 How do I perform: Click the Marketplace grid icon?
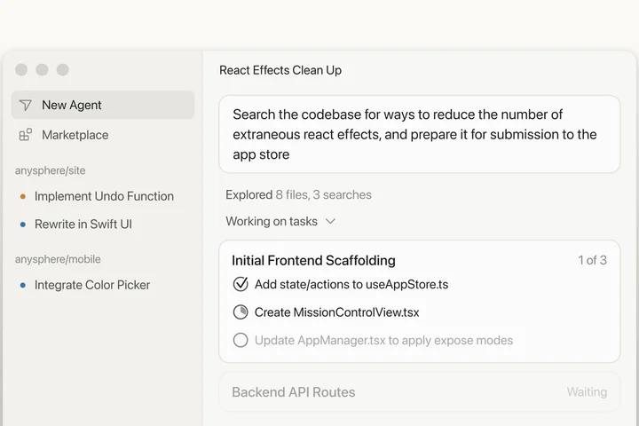(x=26, y=135)
